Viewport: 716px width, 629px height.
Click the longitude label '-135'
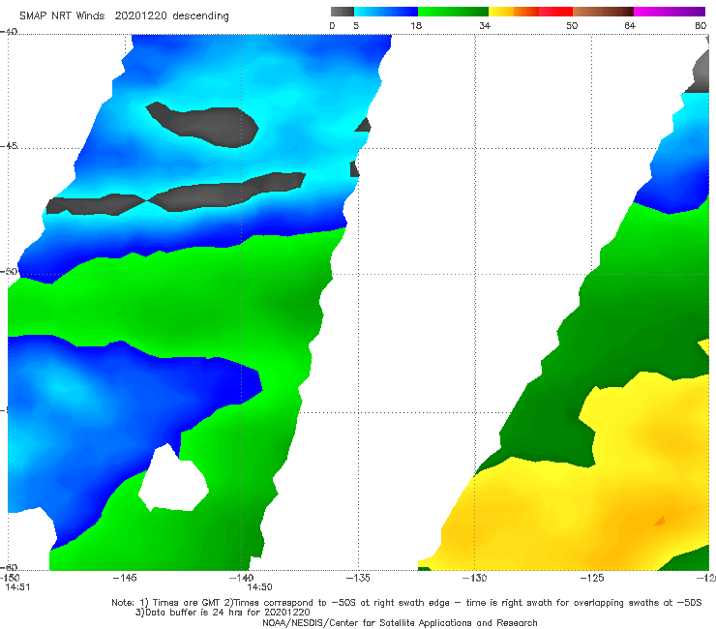click(x=358, y=578)
